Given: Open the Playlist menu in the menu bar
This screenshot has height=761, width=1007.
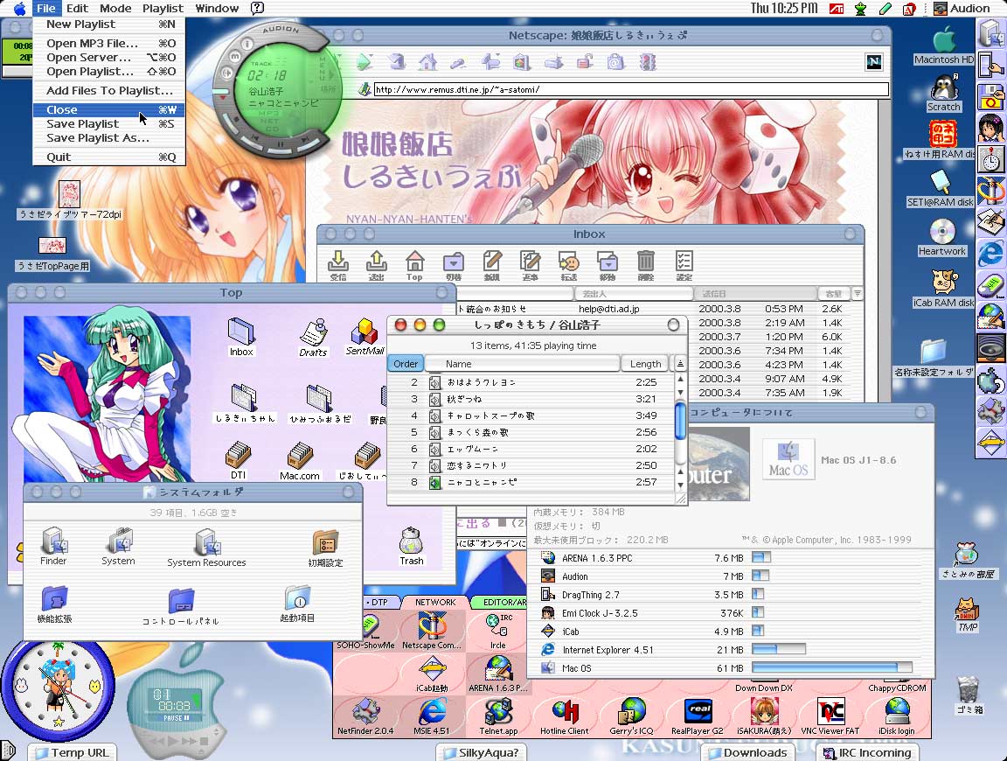Looking at the screenshot, I should pos(163,9).
